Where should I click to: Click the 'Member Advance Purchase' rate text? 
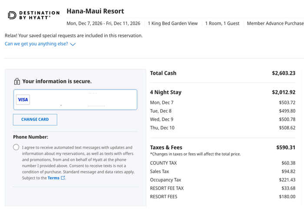click(x=275, y=23)
